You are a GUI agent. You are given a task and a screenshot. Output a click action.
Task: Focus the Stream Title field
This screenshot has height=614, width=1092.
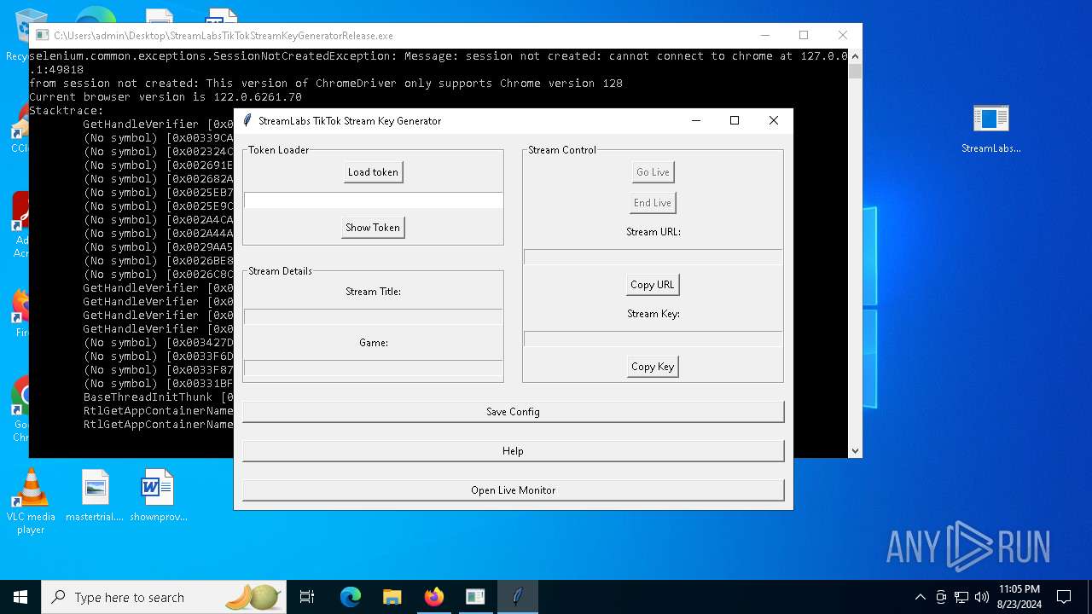tap(373, 316)
